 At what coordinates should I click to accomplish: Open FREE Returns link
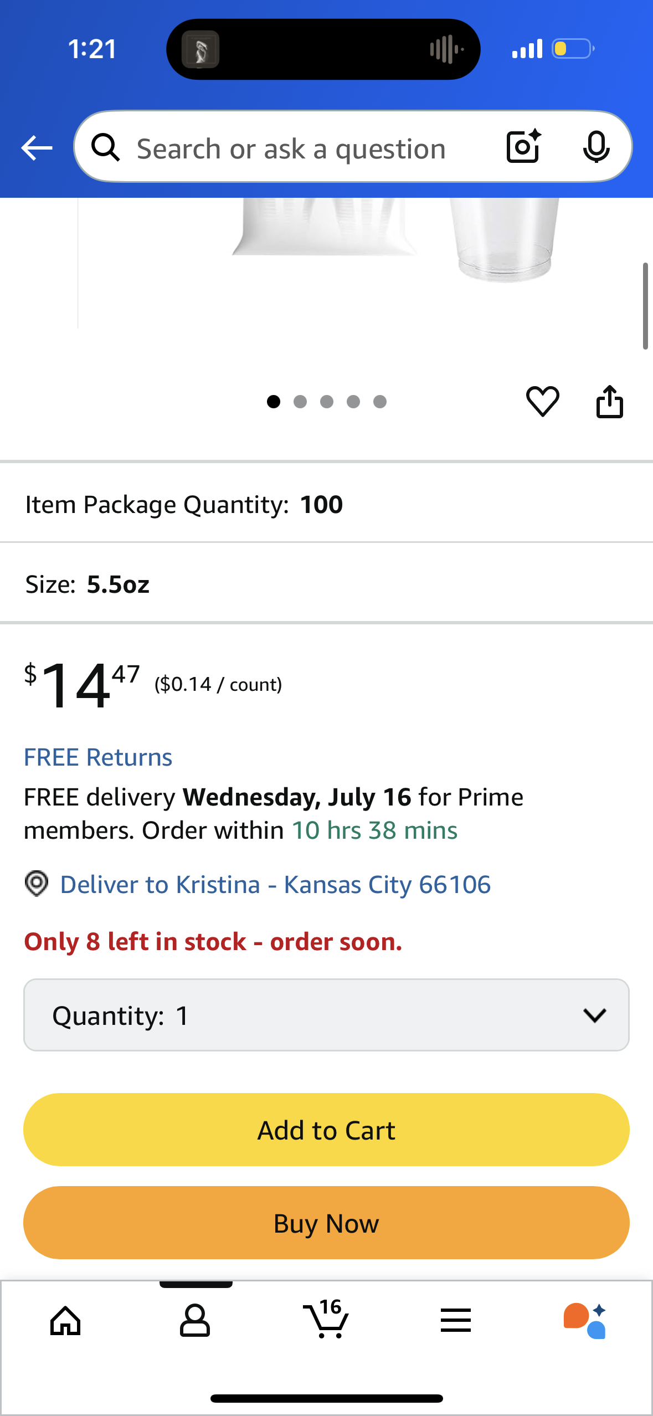tap(98, 757)
